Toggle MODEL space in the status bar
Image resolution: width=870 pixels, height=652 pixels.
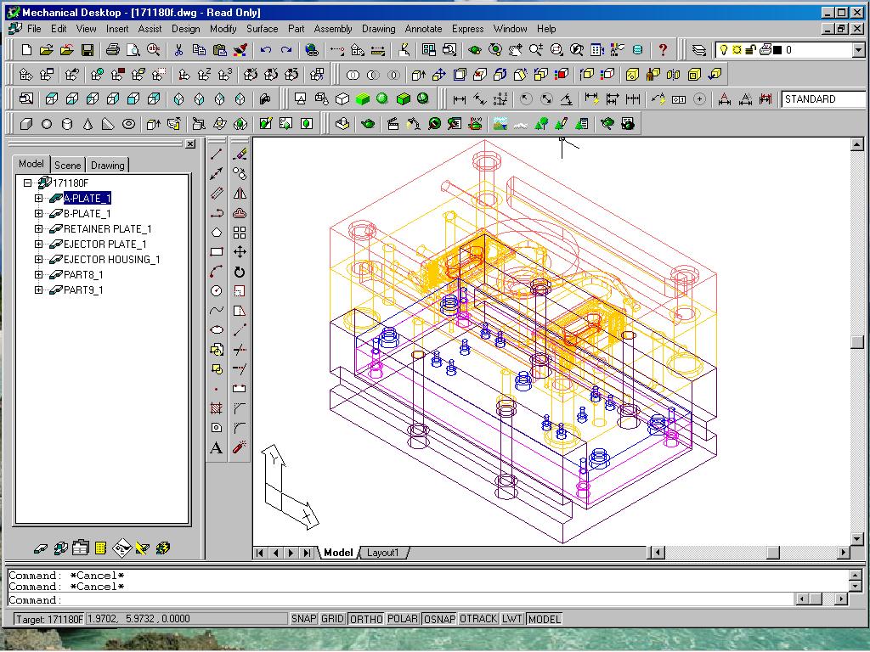click(x=545, y=619)
